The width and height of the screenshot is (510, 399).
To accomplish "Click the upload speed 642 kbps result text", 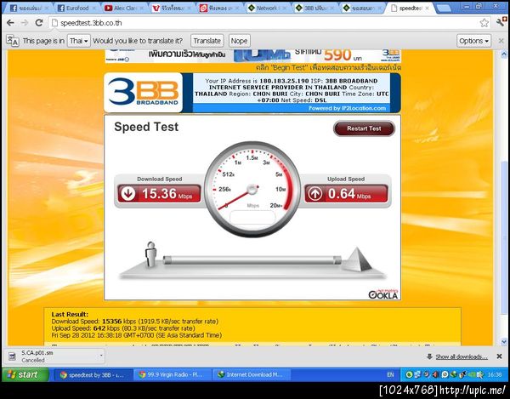I will click(123, 328).
